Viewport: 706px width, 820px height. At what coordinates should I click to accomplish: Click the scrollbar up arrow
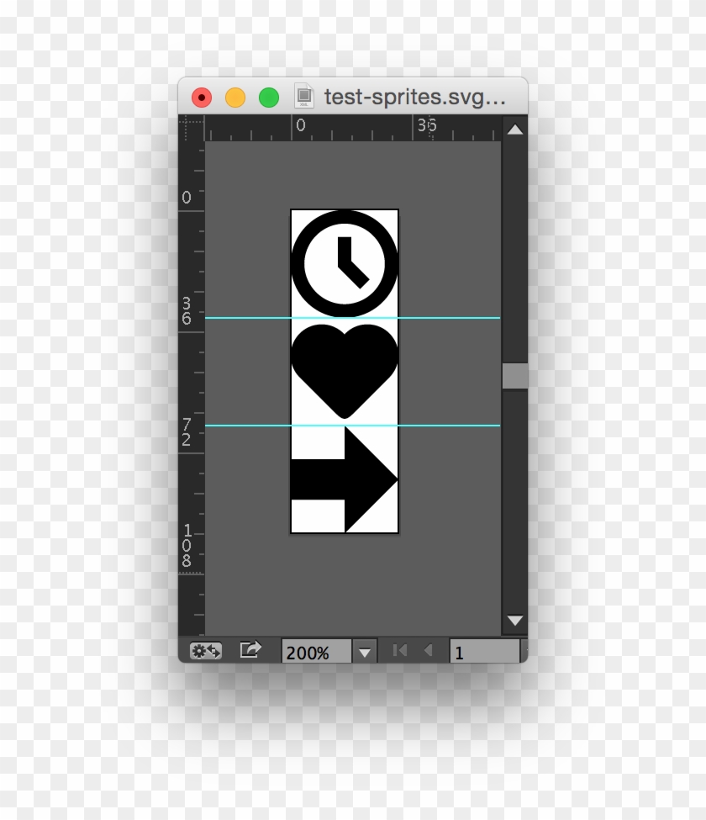(x=516, y=130)
